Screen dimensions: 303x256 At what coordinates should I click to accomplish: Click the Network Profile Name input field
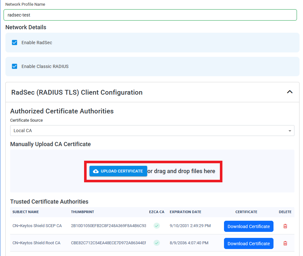click(150, 15)
